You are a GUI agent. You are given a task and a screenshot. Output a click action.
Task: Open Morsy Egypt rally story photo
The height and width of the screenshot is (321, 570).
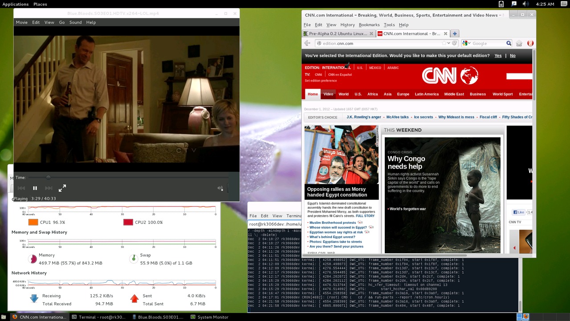click(x=342, y=155)
